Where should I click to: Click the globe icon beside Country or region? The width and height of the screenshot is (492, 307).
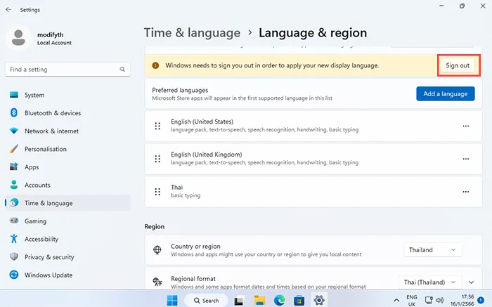pyautogui.click(x=157, y=250)
